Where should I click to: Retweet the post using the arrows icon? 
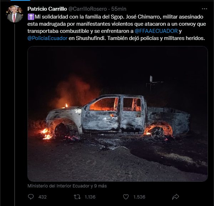click(x=77, y=197)
